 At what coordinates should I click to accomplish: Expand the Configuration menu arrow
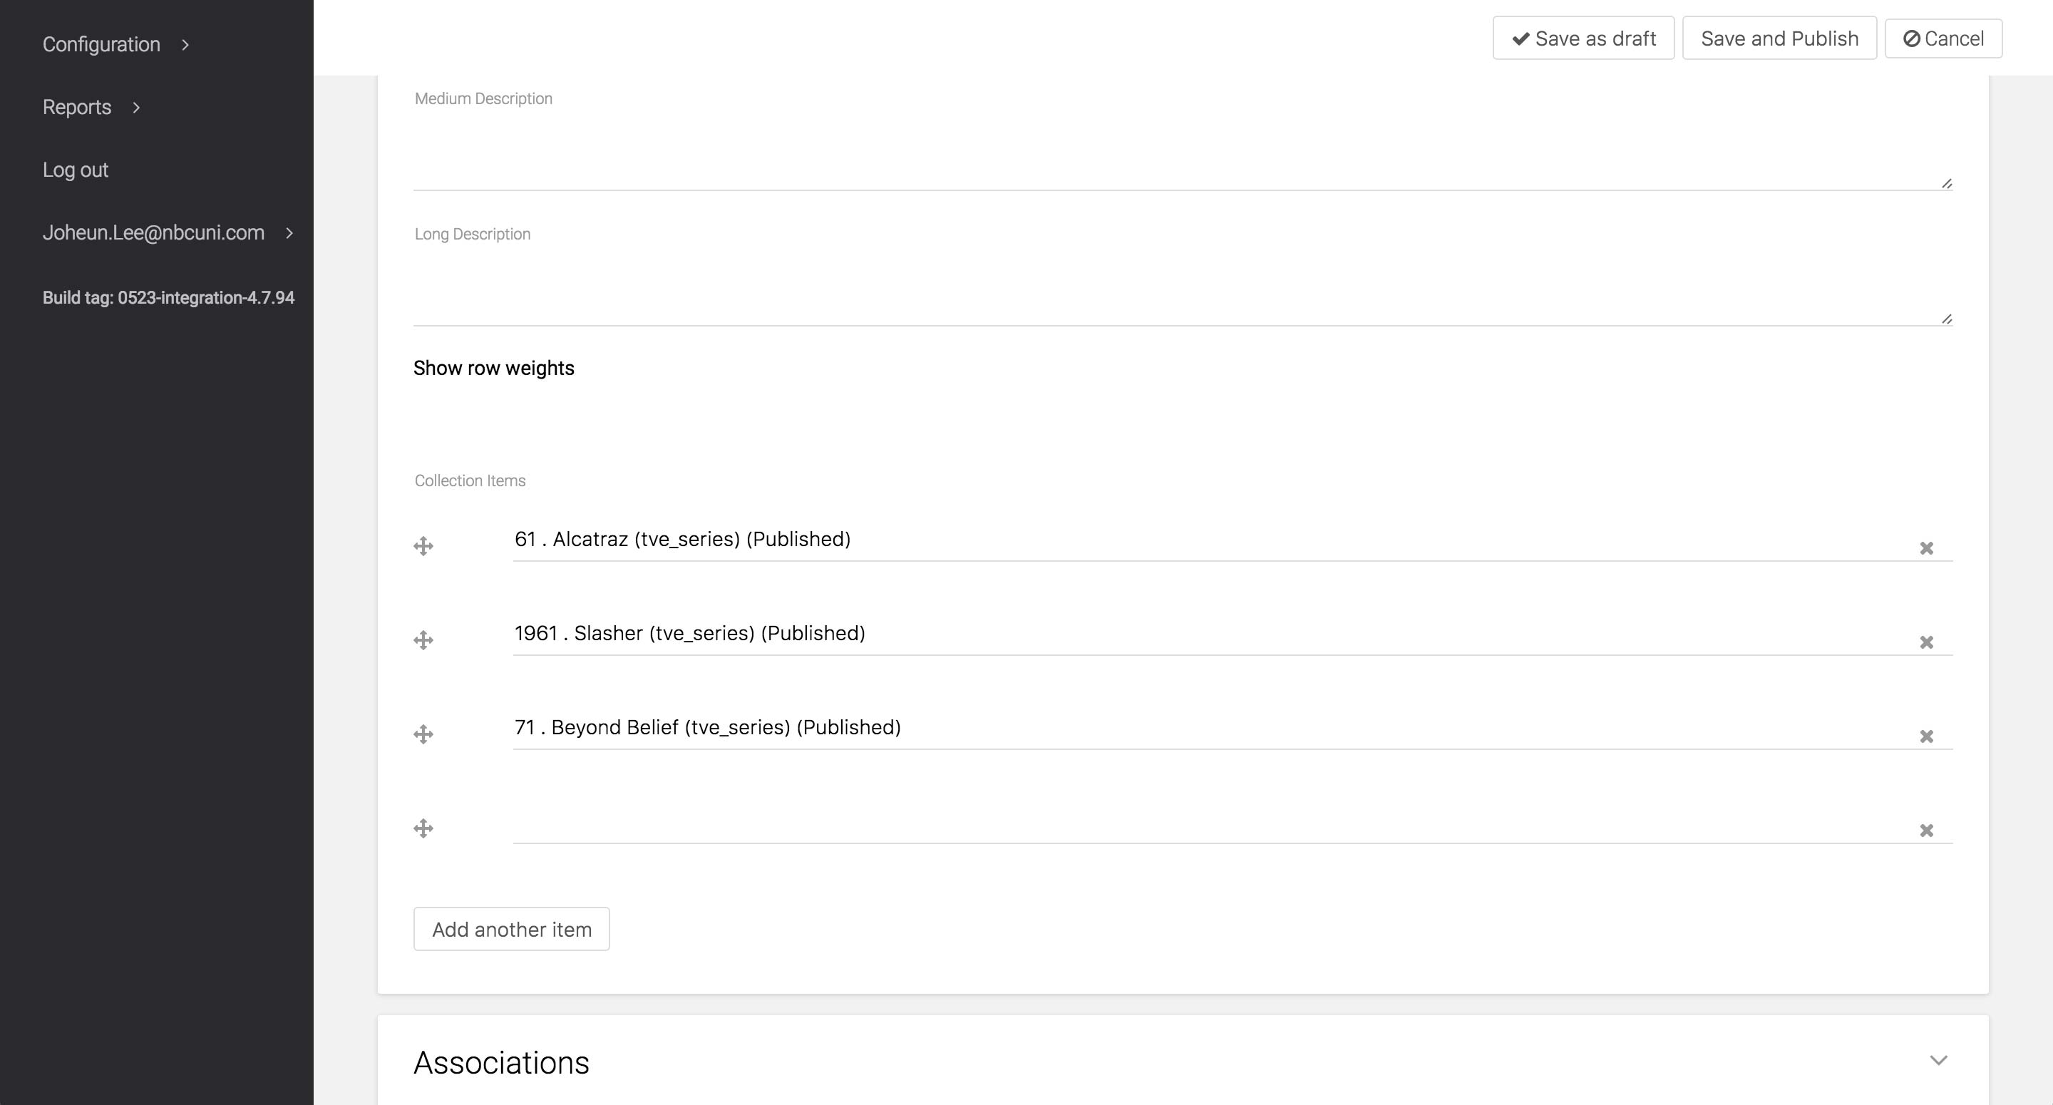coord(185,45)
